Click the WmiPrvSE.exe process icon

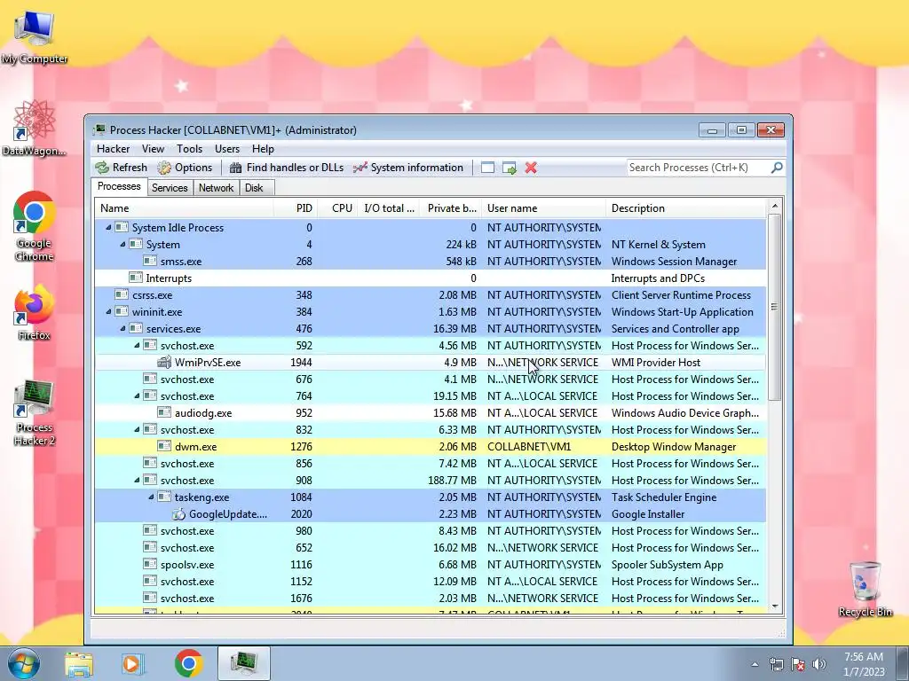coord(164,362)
